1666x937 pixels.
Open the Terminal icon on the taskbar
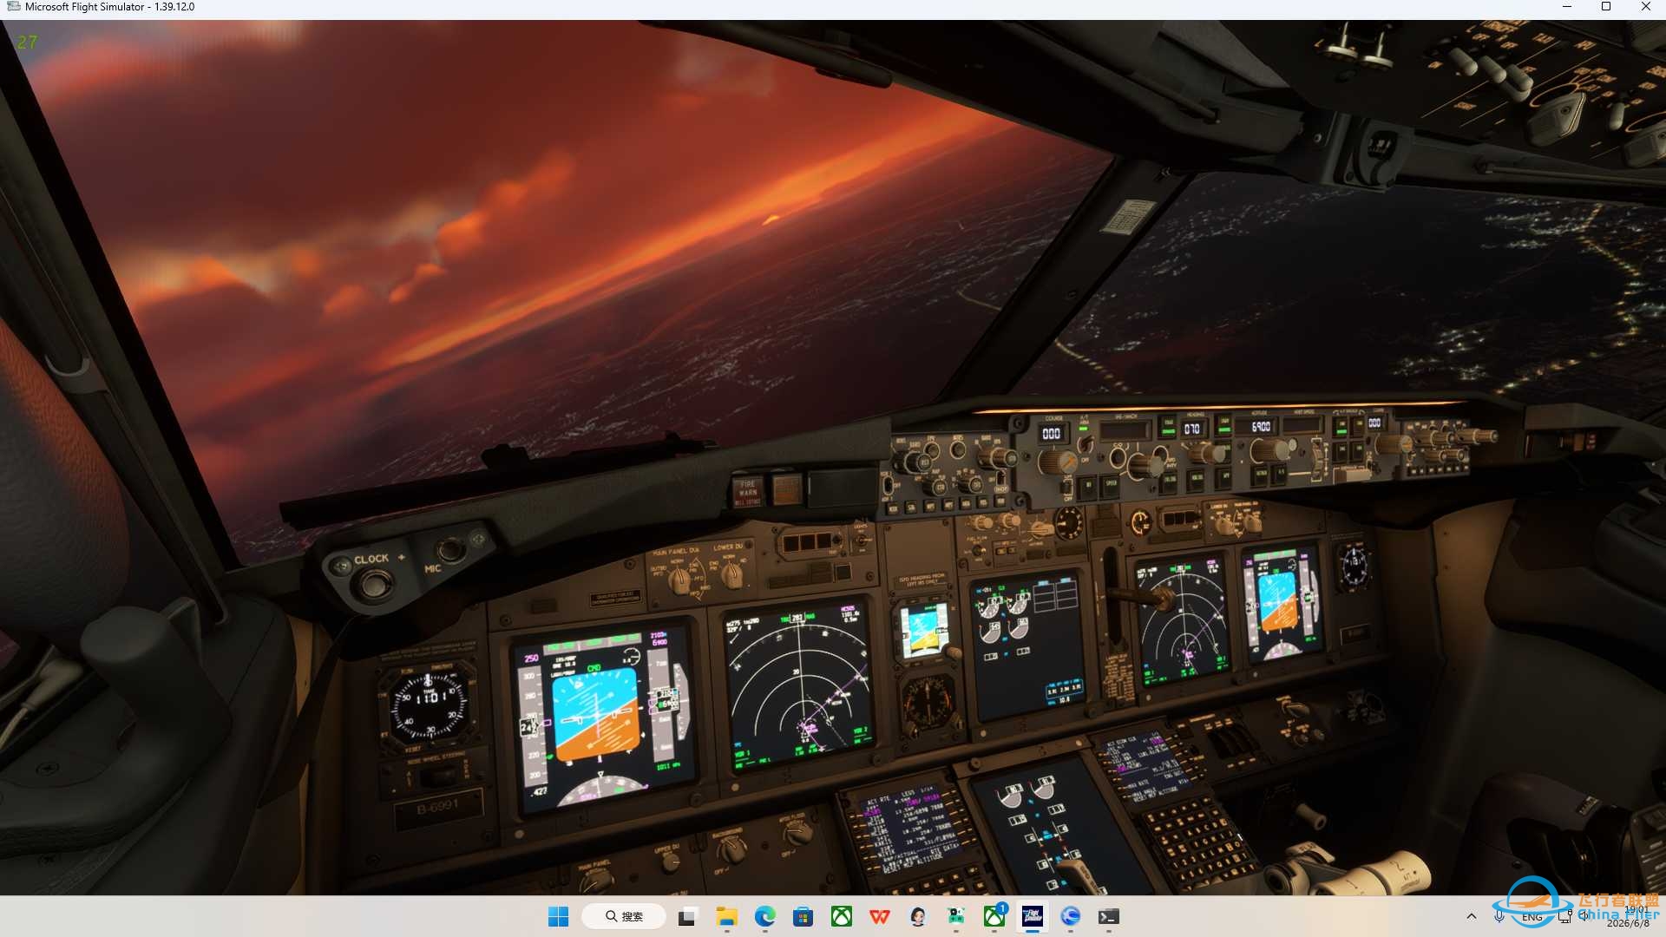(1108, 916)
